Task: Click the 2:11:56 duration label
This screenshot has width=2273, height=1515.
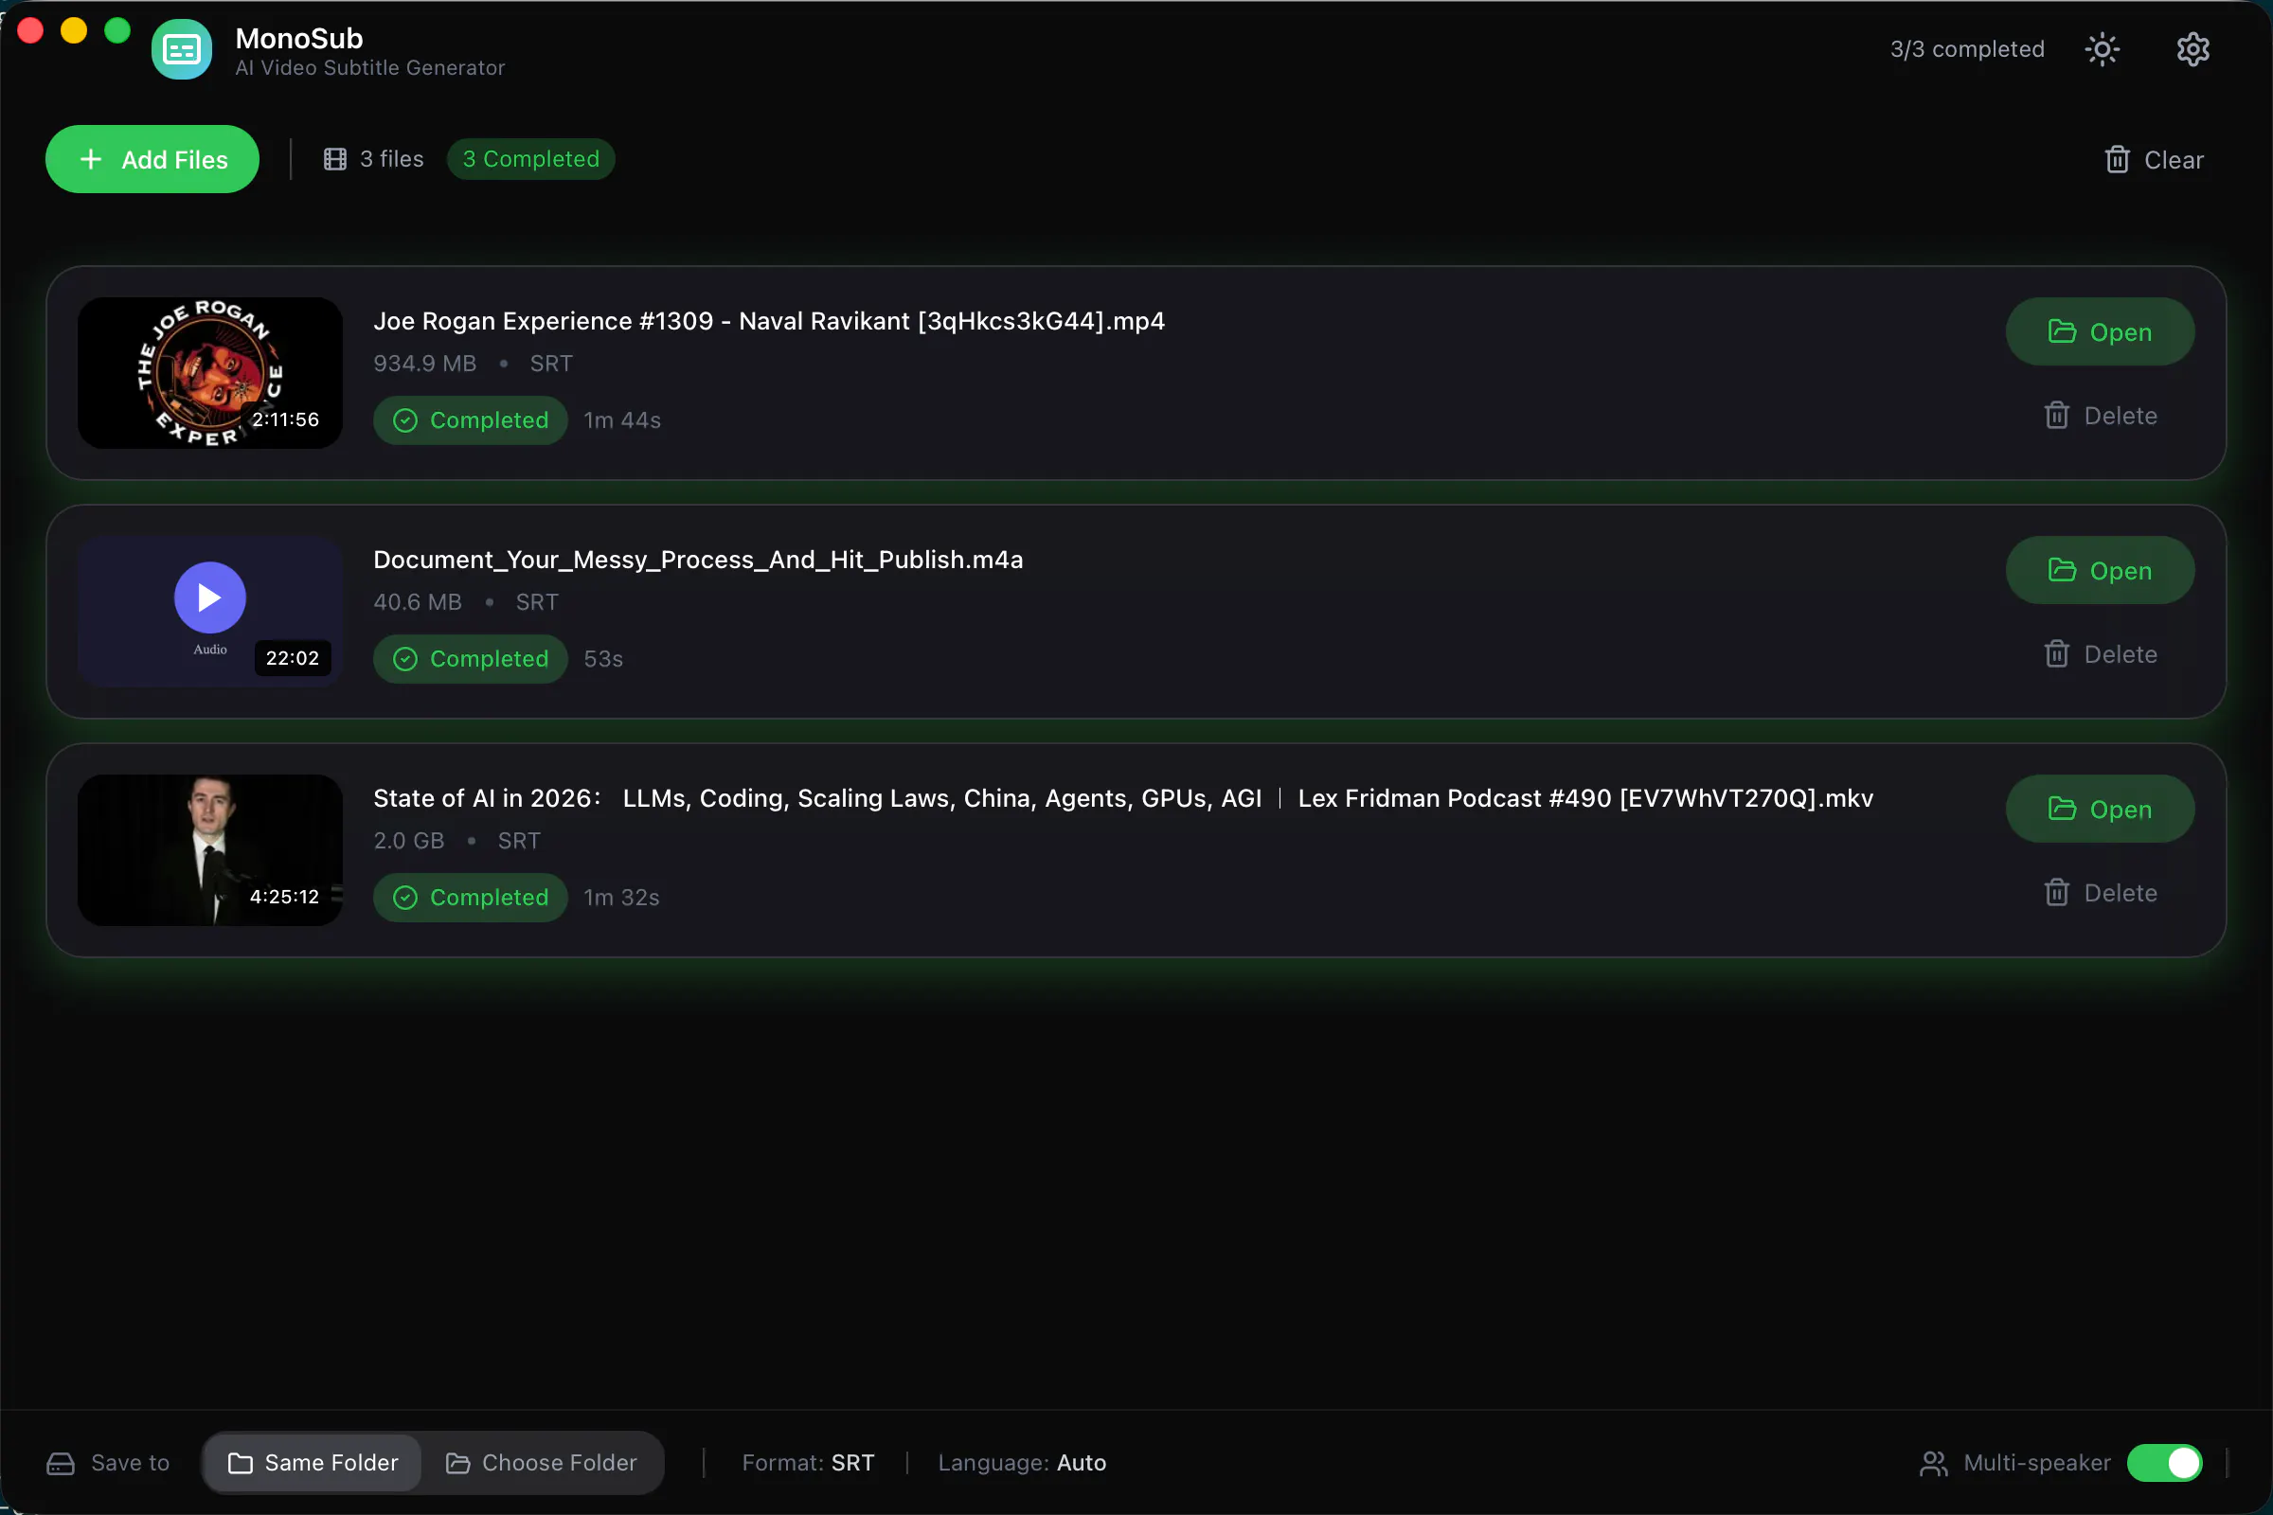Action: point(285,419)
